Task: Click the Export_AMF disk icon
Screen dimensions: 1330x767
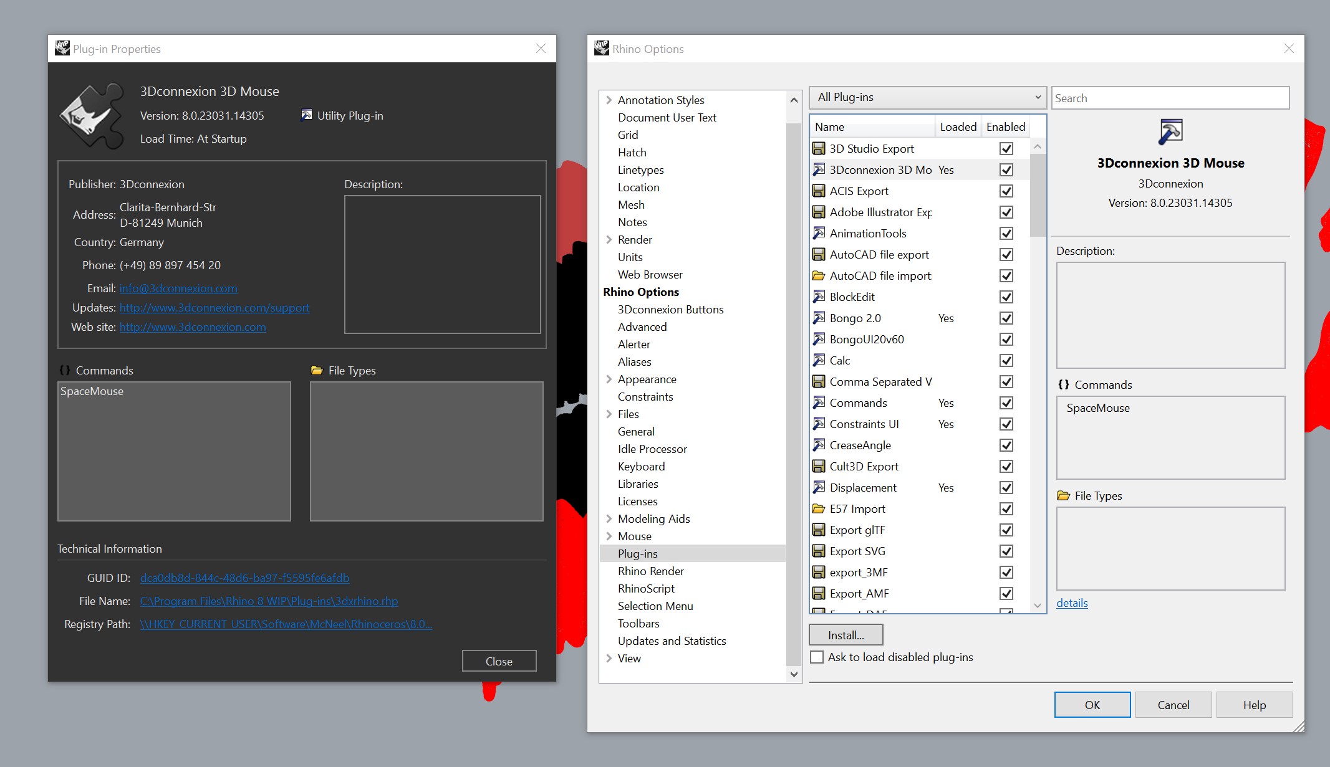Action: (x=819, y=593)
